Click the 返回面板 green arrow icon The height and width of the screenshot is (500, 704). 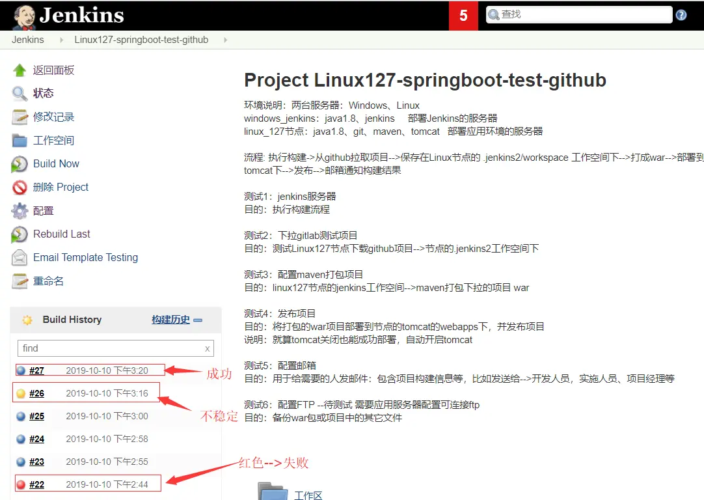click(x=20, y=70)
